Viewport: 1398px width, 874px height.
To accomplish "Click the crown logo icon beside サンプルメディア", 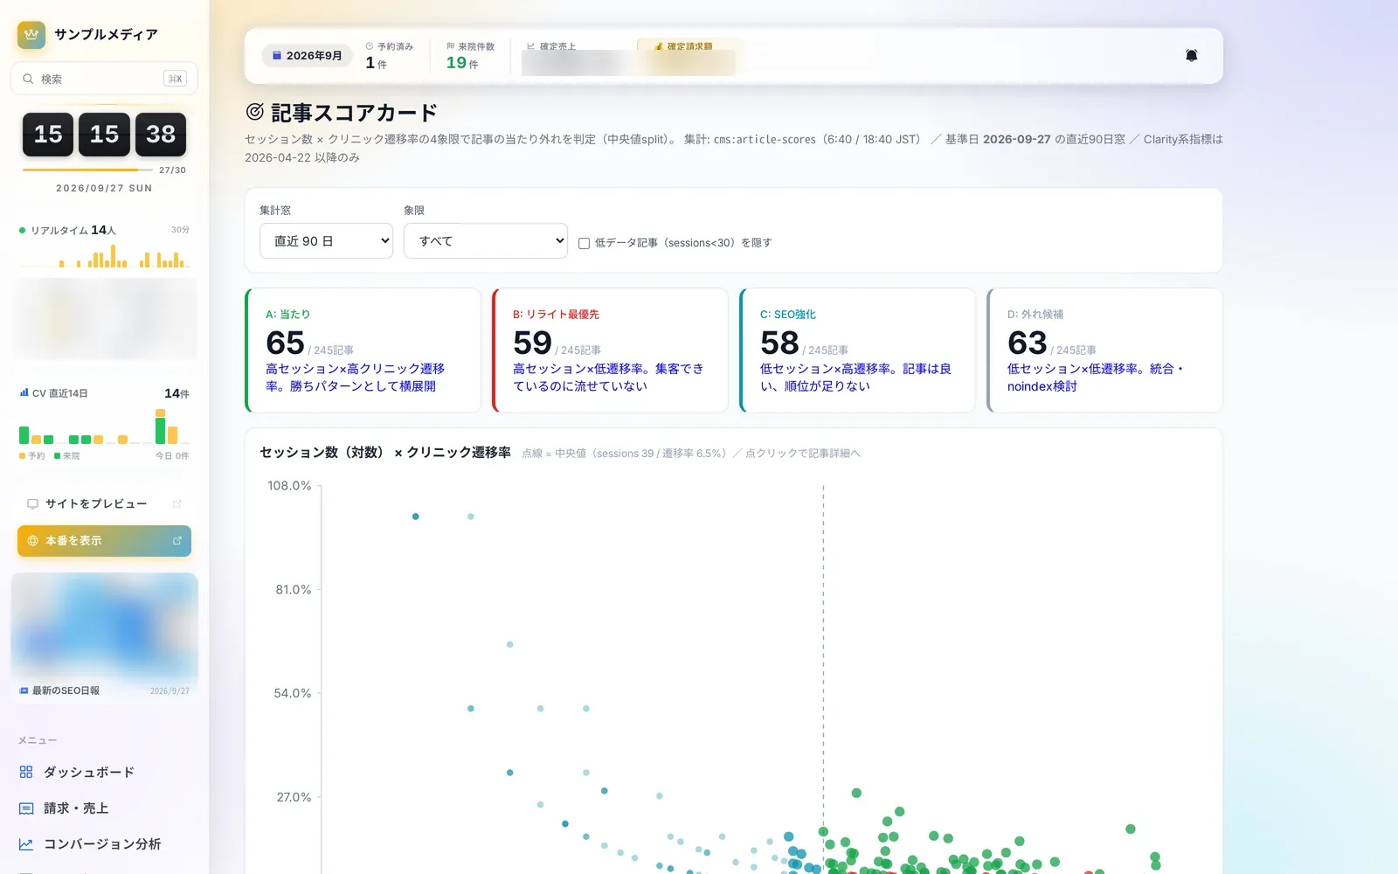I will (x=31, y=35).
